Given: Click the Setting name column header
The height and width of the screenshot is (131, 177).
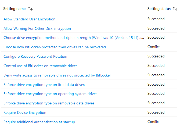Looking at the screenshot, I should pos(14,9).
